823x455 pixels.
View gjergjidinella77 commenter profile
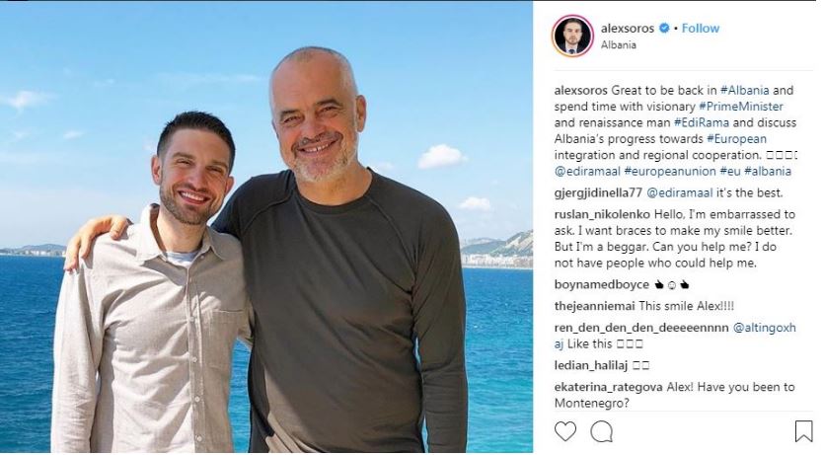pyautogui.click(x=598, y=193)
